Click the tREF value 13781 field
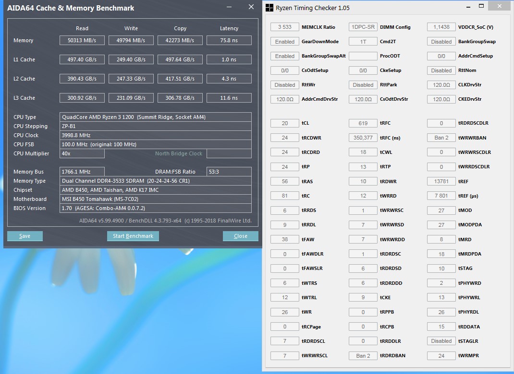This screenshot has width=514, height=374. coord(441,181)
